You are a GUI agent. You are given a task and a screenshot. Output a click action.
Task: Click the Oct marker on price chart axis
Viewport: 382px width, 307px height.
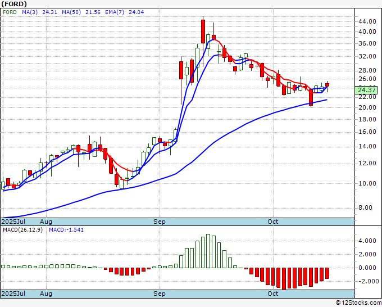(274, 222)
